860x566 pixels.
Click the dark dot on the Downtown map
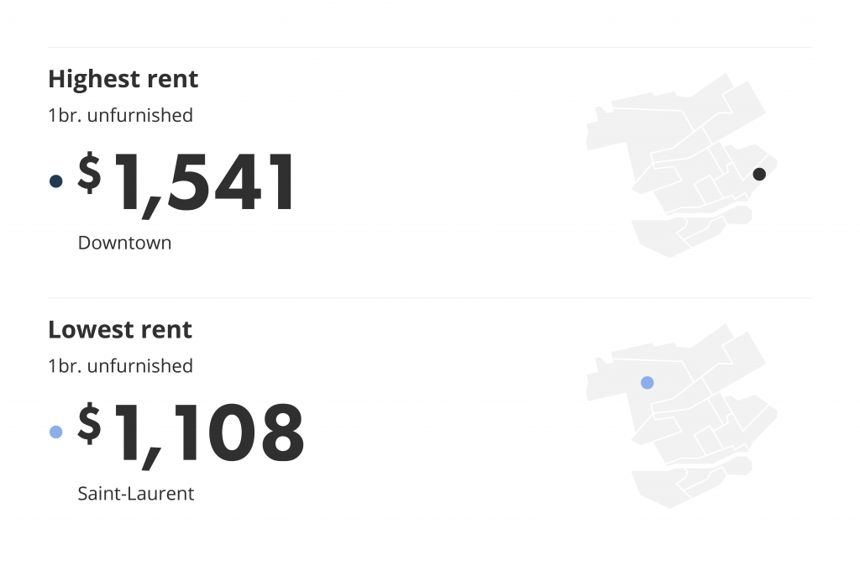[x=759, y=174]
